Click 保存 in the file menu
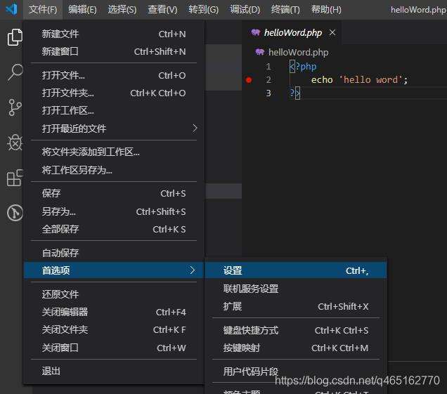Image resolution: width=447 pixels, height=394 pixels. [114, 193]
